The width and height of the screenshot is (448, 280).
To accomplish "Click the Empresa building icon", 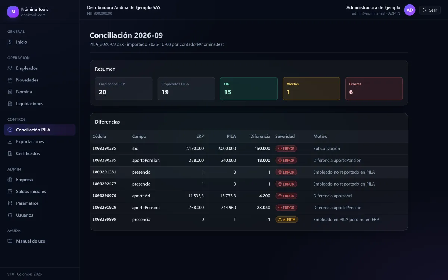I will [x=10, y=180].
